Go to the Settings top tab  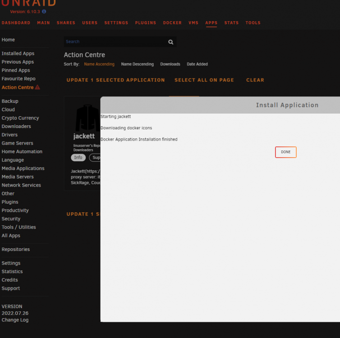point(116,23)
